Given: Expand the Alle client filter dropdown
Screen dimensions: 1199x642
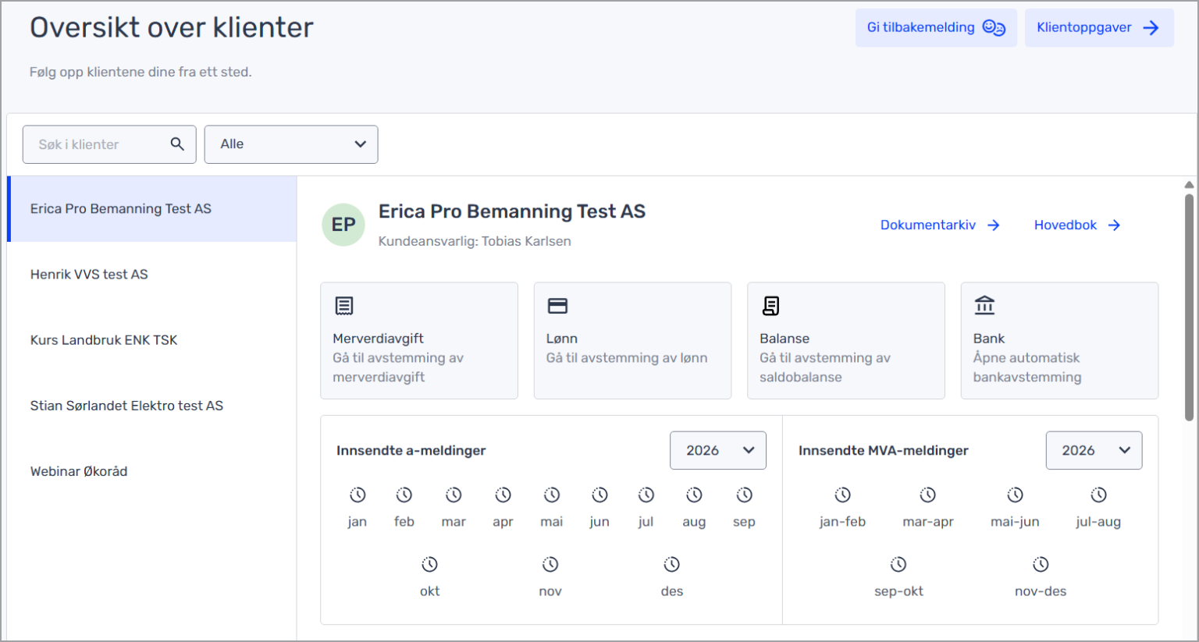Looking at the screenshot, I should (291, 144).
